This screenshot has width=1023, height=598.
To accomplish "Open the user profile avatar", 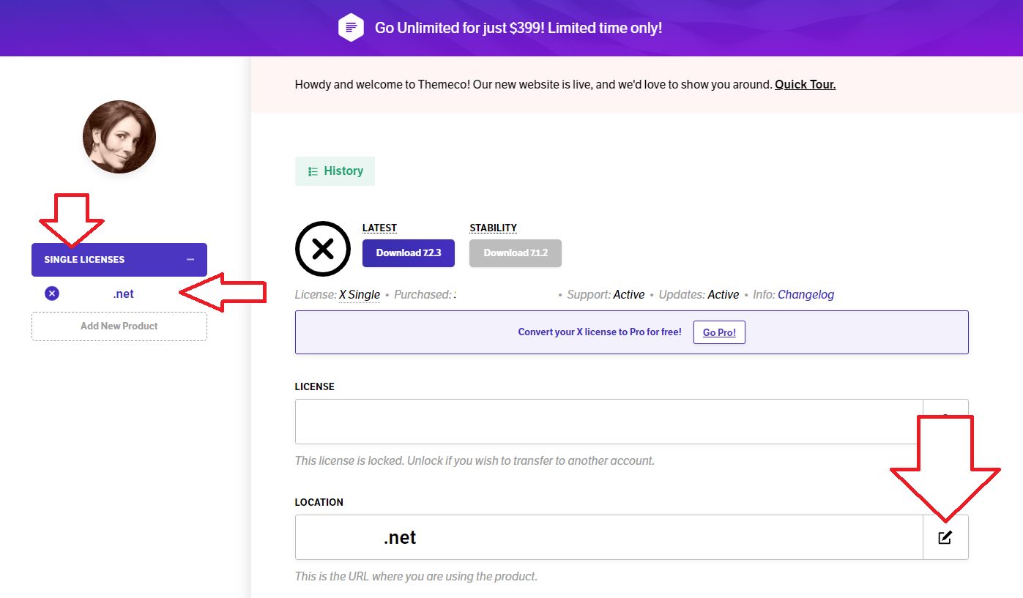I will click(119, 137).
